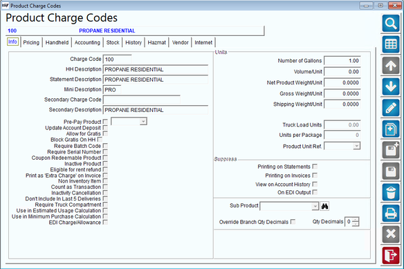
Task: Click the Mini Description field
Action: click(112, 90)
